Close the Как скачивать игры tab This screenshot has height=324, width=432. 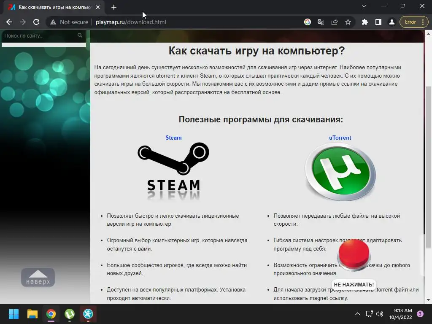pos(98,7)
